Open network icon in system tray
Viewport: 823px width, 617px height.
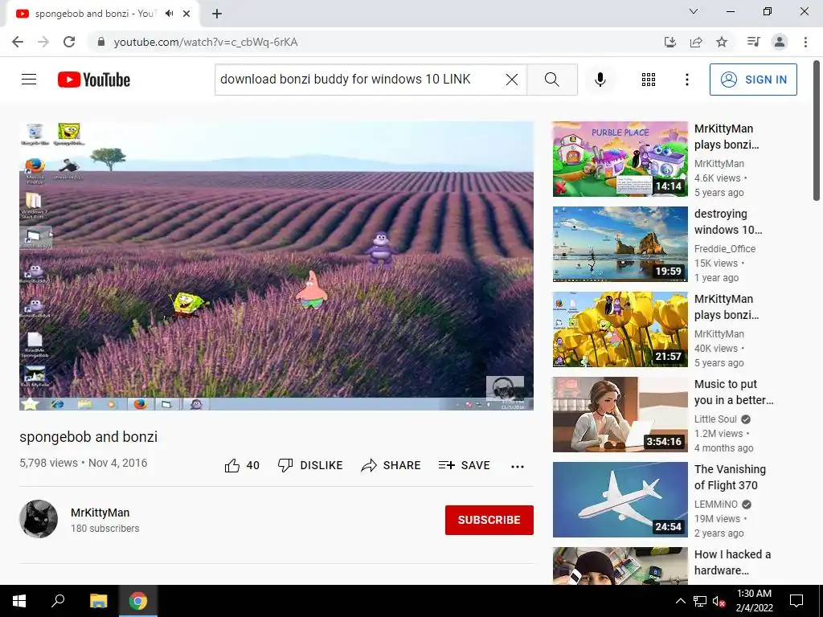700,601
